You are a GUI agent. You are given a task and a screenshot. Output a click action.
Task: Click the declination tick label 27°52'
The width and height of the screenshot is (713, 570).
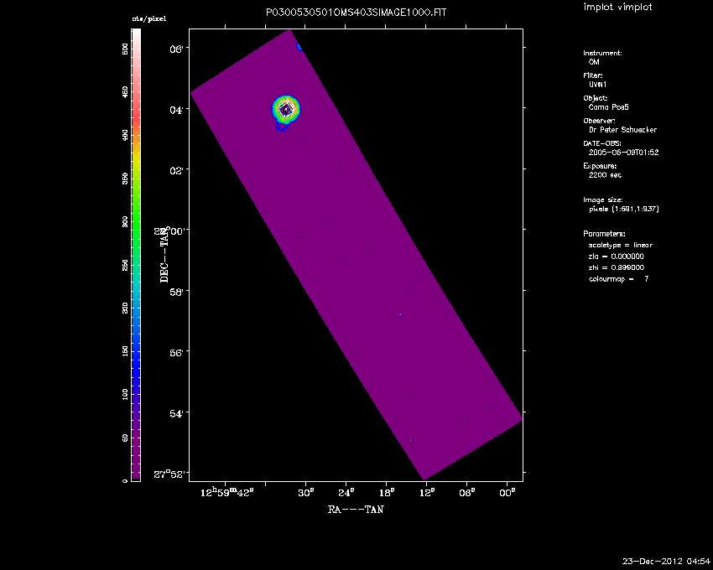click(x=169, y=474)
